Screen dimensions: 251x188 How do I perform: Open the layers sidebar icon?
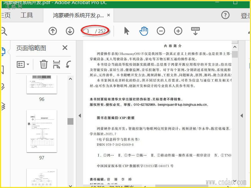(3, 106)
